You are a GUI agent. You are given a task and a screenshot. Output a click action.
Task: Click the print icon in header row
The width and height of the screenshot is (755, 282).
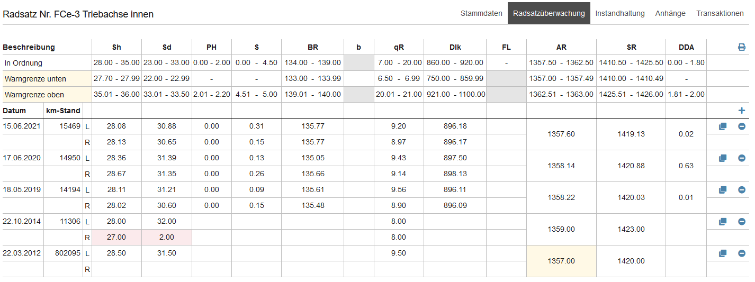tap(742, 47)
